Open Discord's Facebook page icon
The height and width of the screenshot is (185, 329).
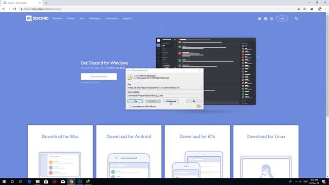(x=266, y=18)
